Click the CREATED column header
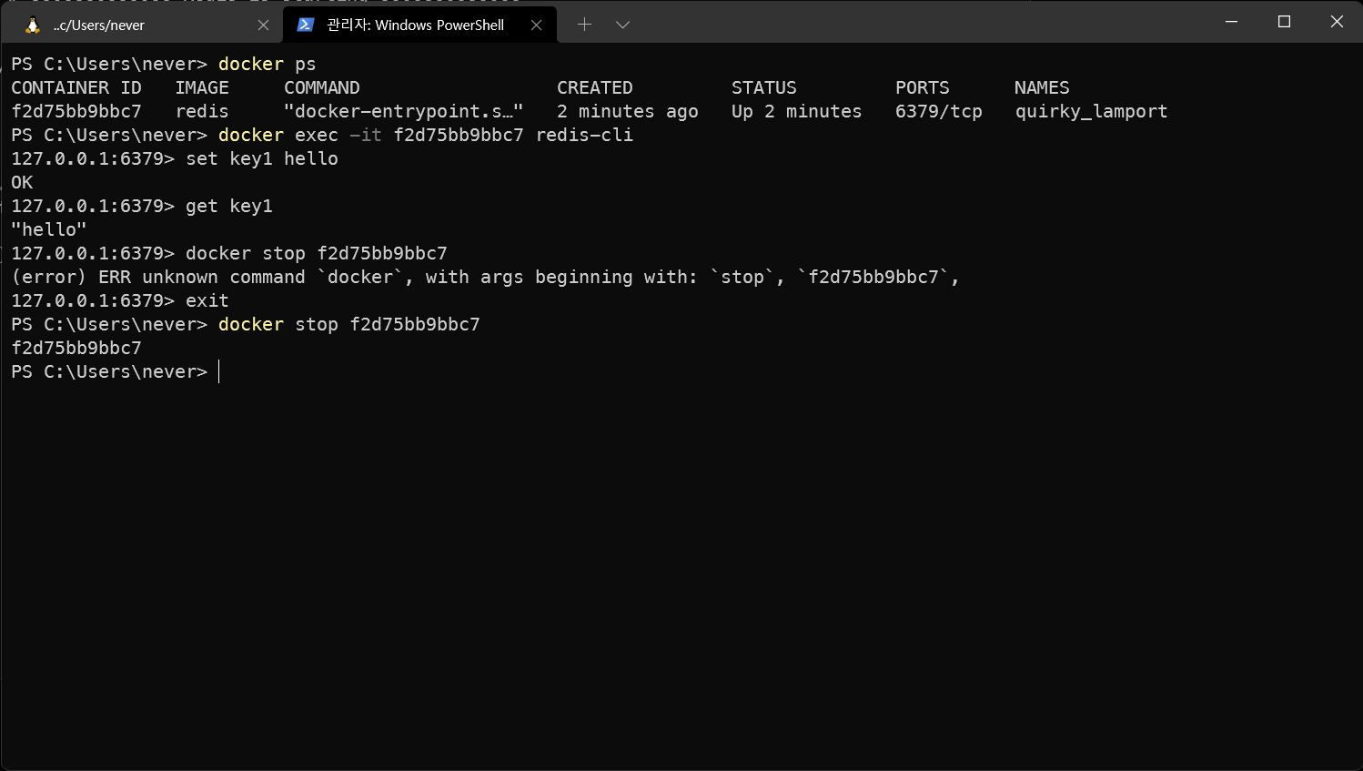This screenshot has height=771, width=1363. 595,87
